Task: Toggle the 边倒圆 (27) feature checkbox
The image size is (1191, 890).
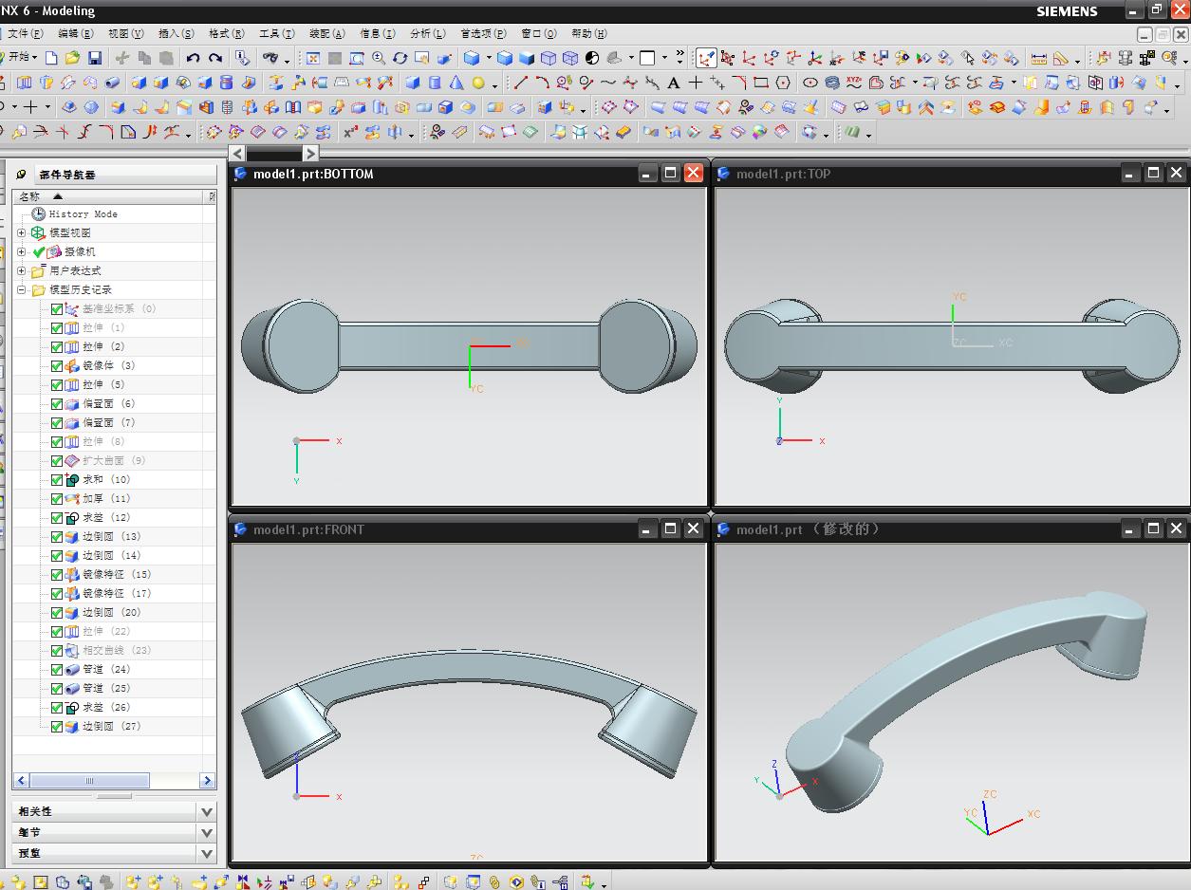Action: (57, 727)
